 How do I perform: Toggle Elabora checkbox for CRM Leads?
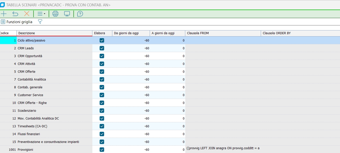[102, 48]
